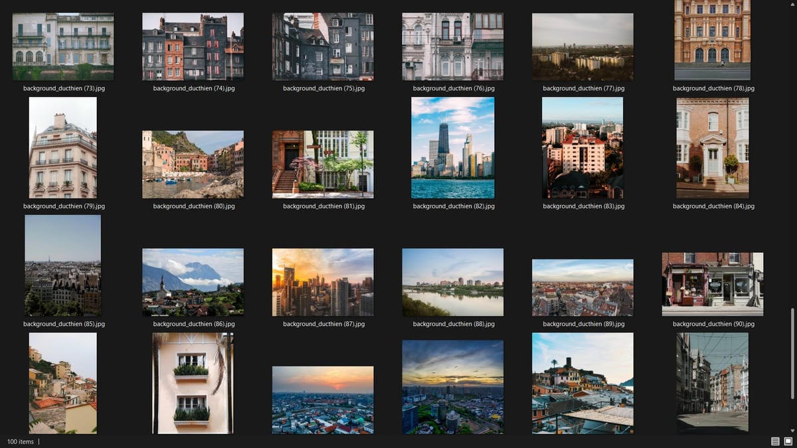Click the file name label background_ducthien (86).jpg
This screenshot has height=448, width=797.
click(x=194, y=325)
